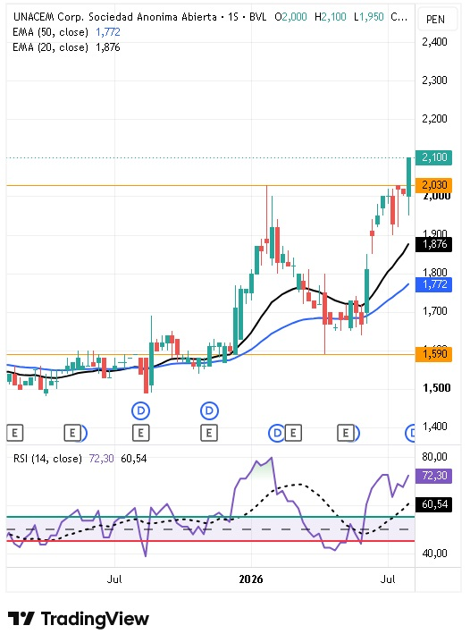The width and height of the screenshot is (470, 634).
Task: Click the black 60,54 RSI axis label
Action: pos(434,504)
